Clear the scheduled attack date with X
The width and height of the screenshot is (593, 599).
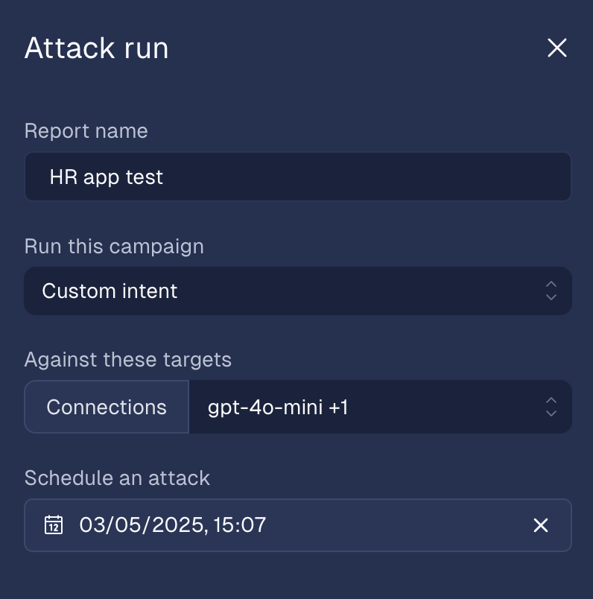click(x=541, y=525)
